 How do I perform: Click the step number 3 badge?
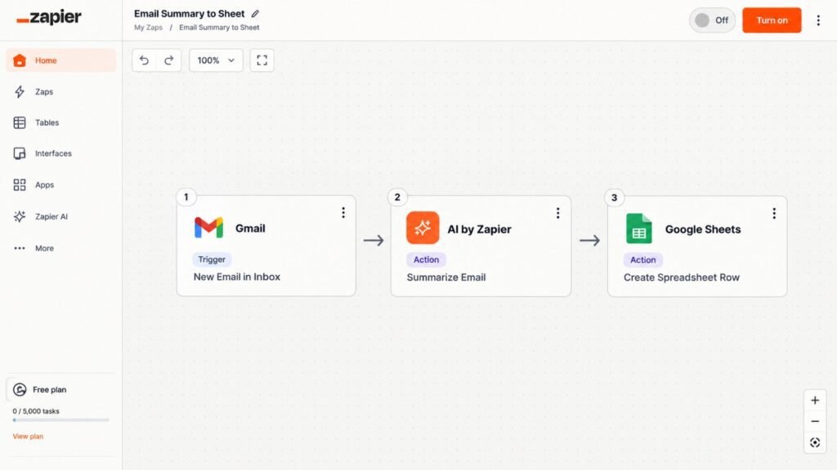(x=614, y=197)
